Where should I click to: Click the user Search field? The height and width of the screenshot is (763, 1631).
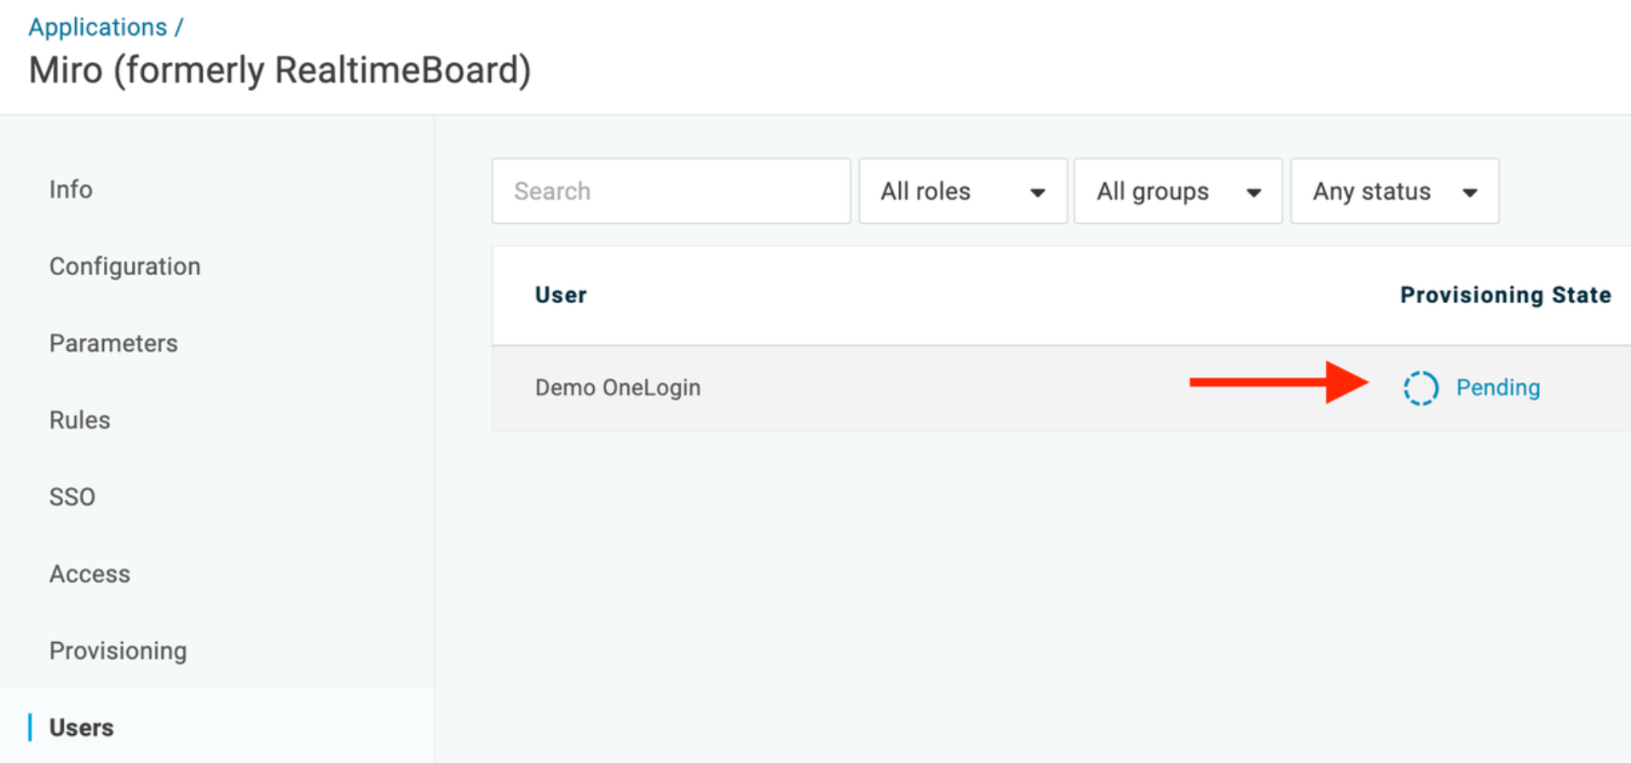point(671,192)
